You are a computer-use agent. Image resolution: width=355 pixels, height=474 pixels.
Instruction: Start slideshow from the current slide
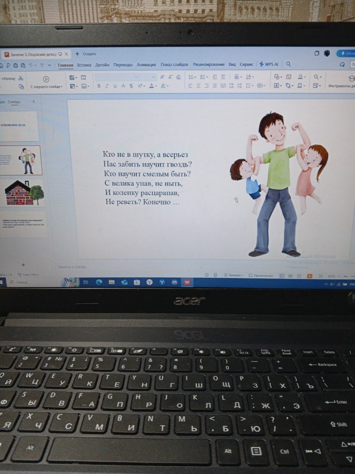[46, 81]
